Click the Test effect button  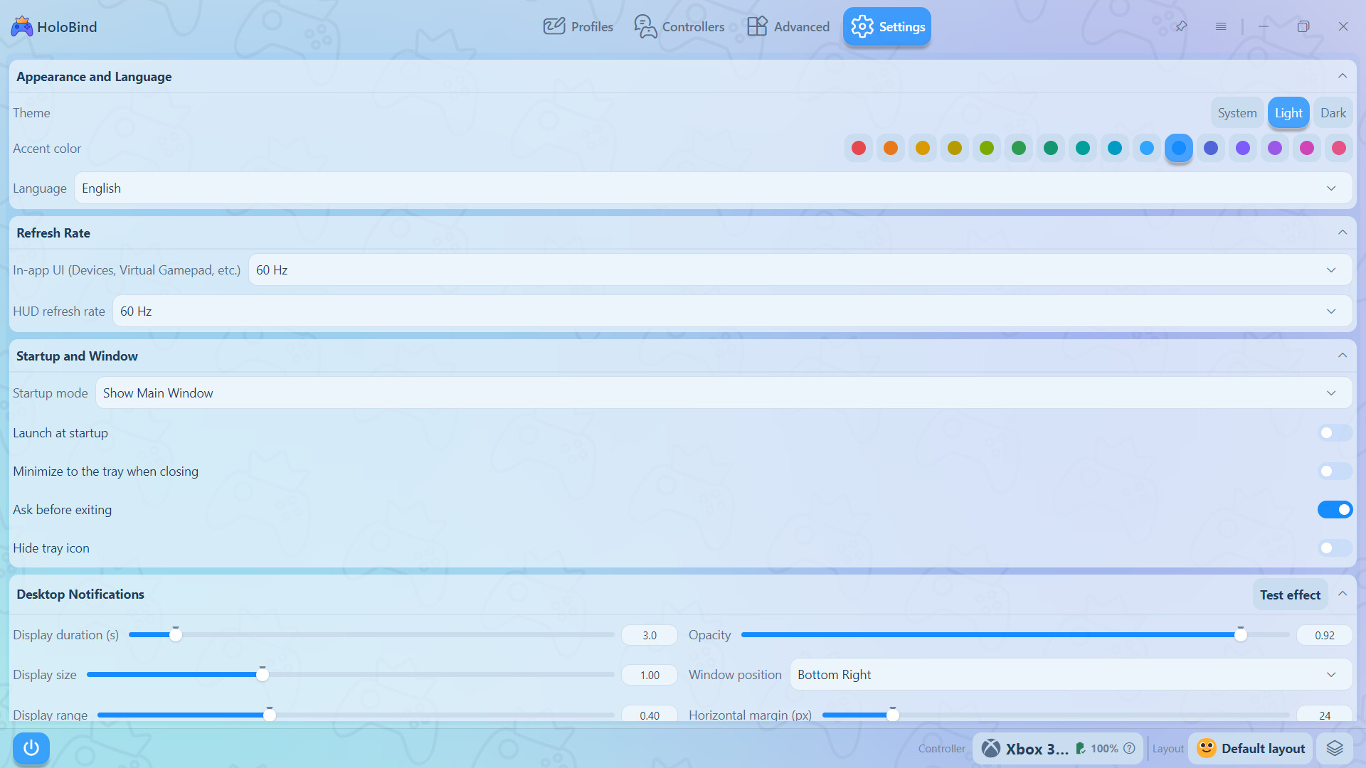pos(1290,594)
